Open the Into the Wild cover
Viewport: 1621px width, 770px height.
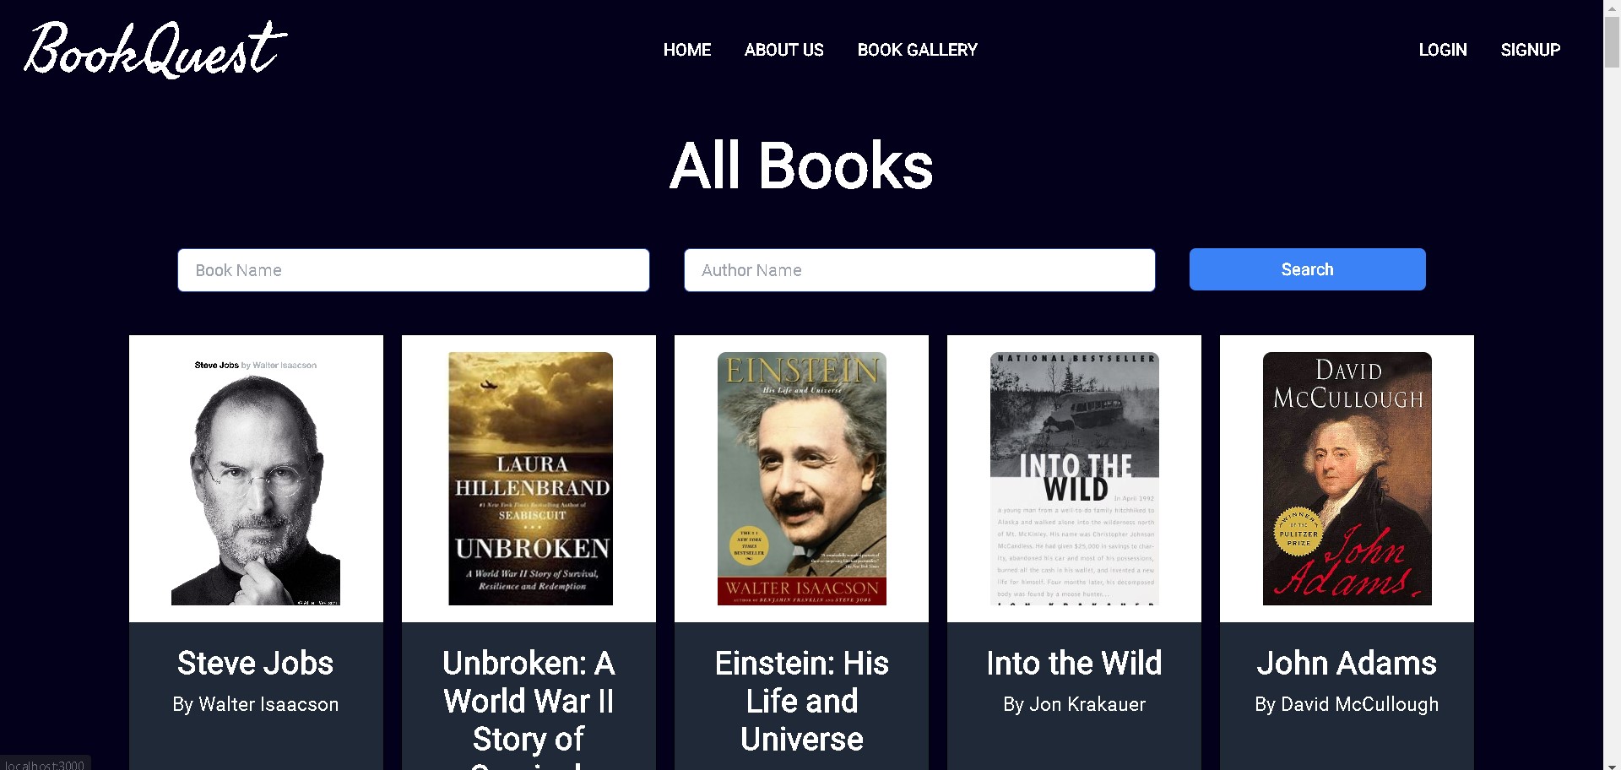pos(1074,479)
